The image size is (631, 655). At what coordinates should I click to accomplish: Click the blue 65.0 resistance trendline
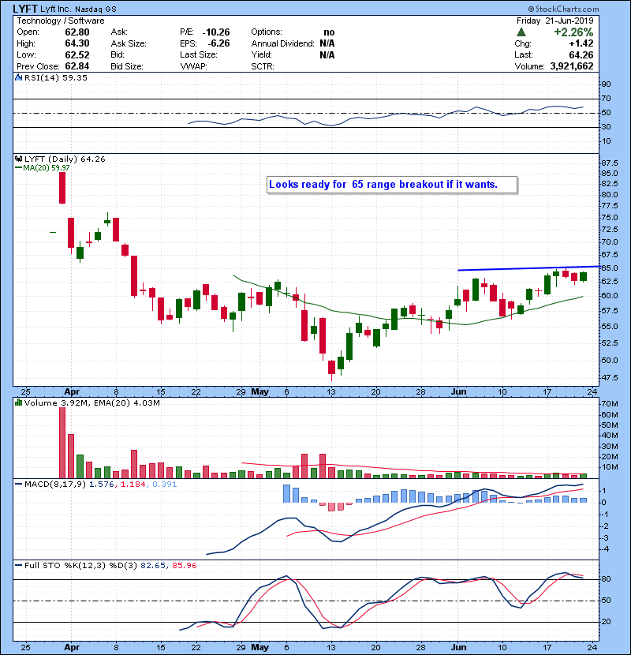[529, 268]
